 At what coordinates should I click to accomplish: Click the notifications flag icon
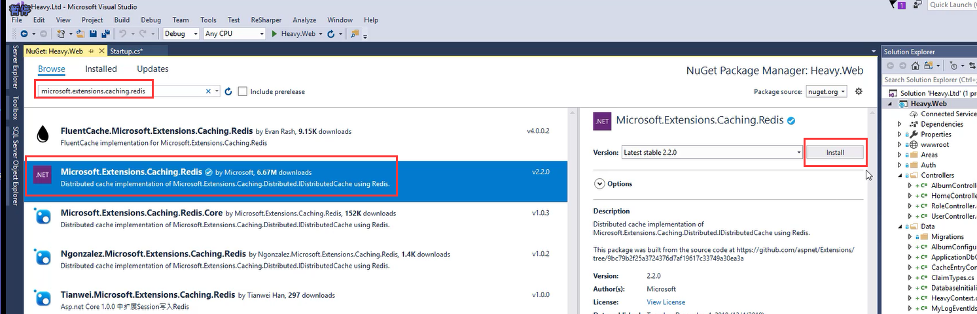point(895,5)
